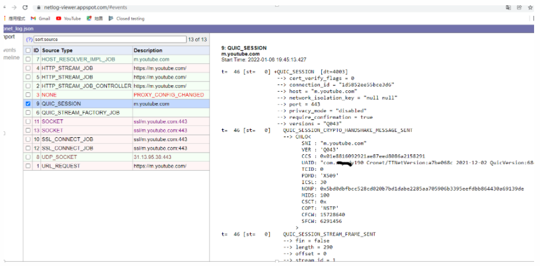Click the QUIC_SESSION_CRYPTO_HANDSHAKE_MESSAGE_SENT event

click(x=348, y=130)
